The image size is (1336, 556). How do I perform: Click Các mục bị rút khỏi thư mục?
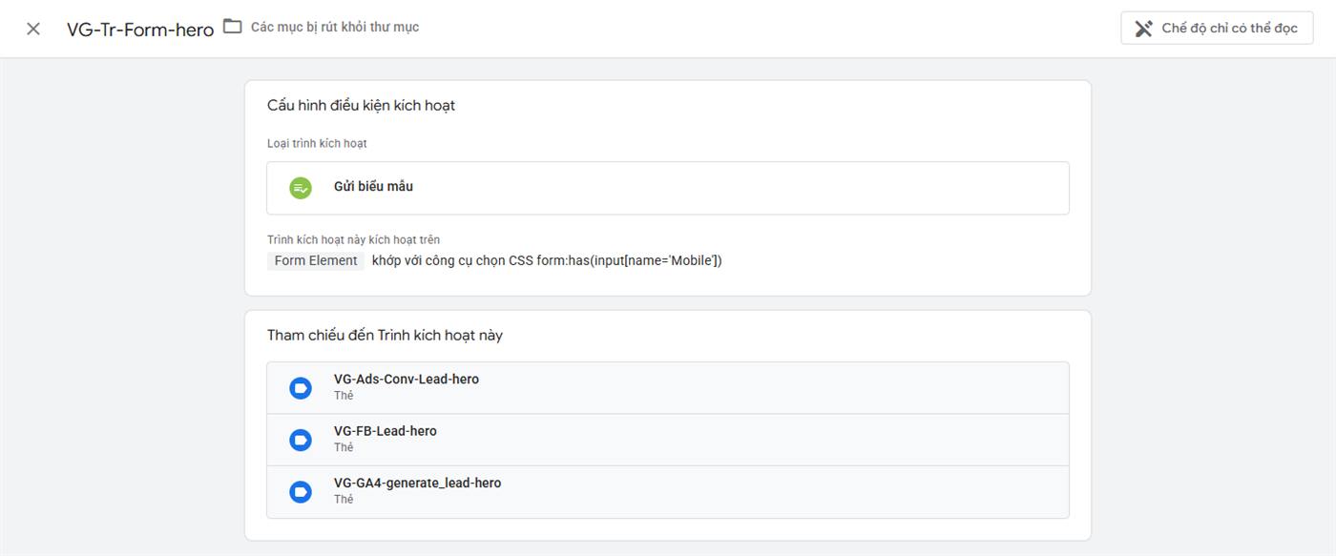coord(335,27)
